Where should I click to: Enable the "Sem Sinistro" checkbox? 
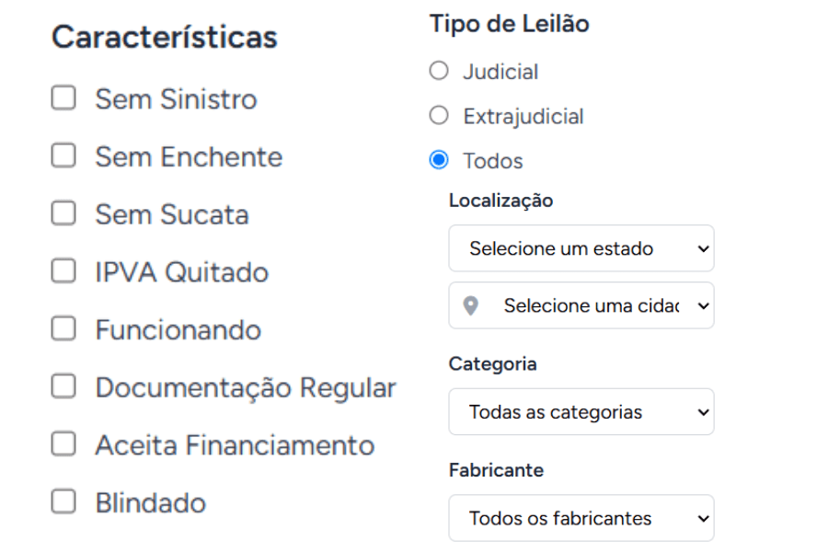tap(63, 98)
